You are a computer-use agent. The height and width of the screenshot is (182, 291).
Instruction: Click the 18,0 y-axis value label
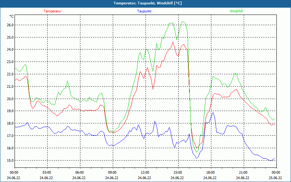[9, 123]
